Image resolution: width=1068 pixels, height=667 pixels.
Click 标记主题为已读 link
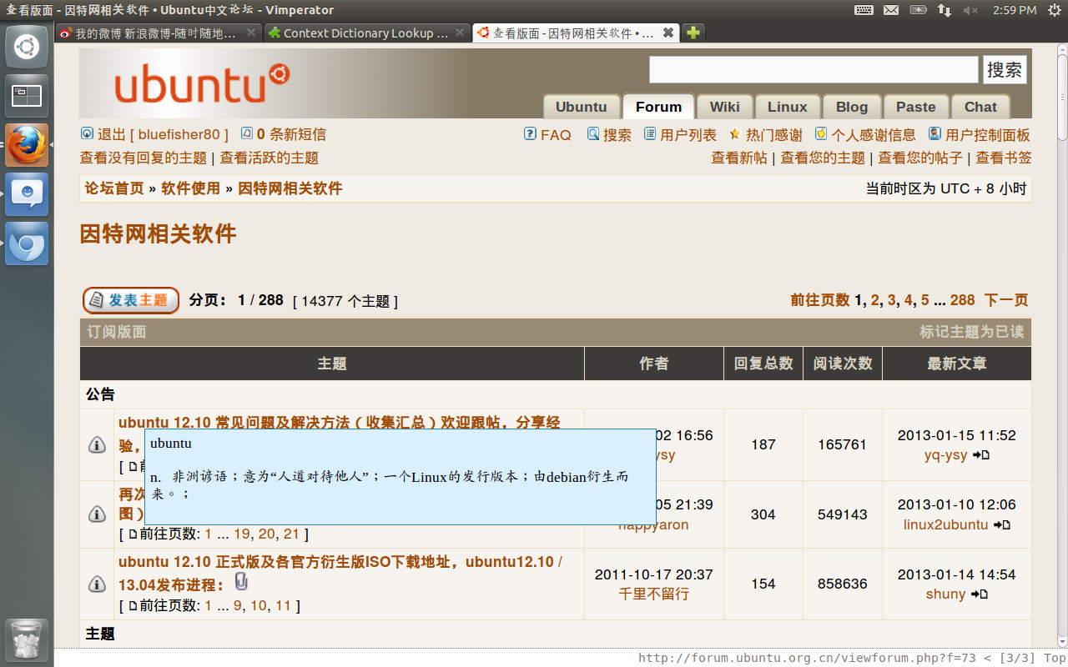[x=971, y=332]
